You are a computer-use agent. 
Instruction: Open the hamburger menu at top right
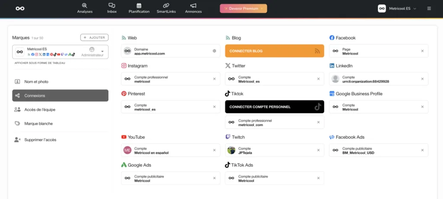click(429, 9)
